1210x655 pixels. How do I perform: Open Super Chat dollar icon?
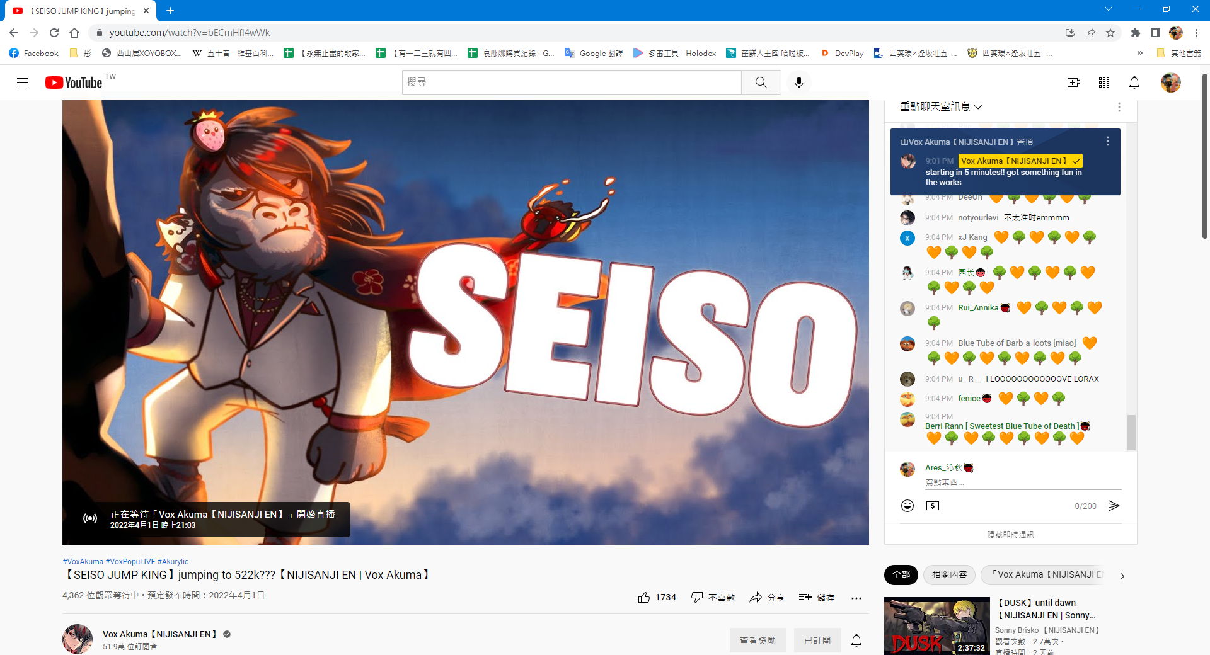point(933,506)
